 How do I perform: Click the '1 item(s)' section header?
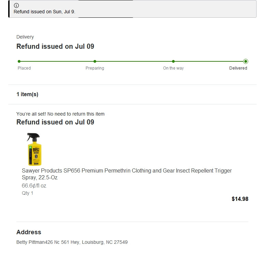[x=27, y=94]
